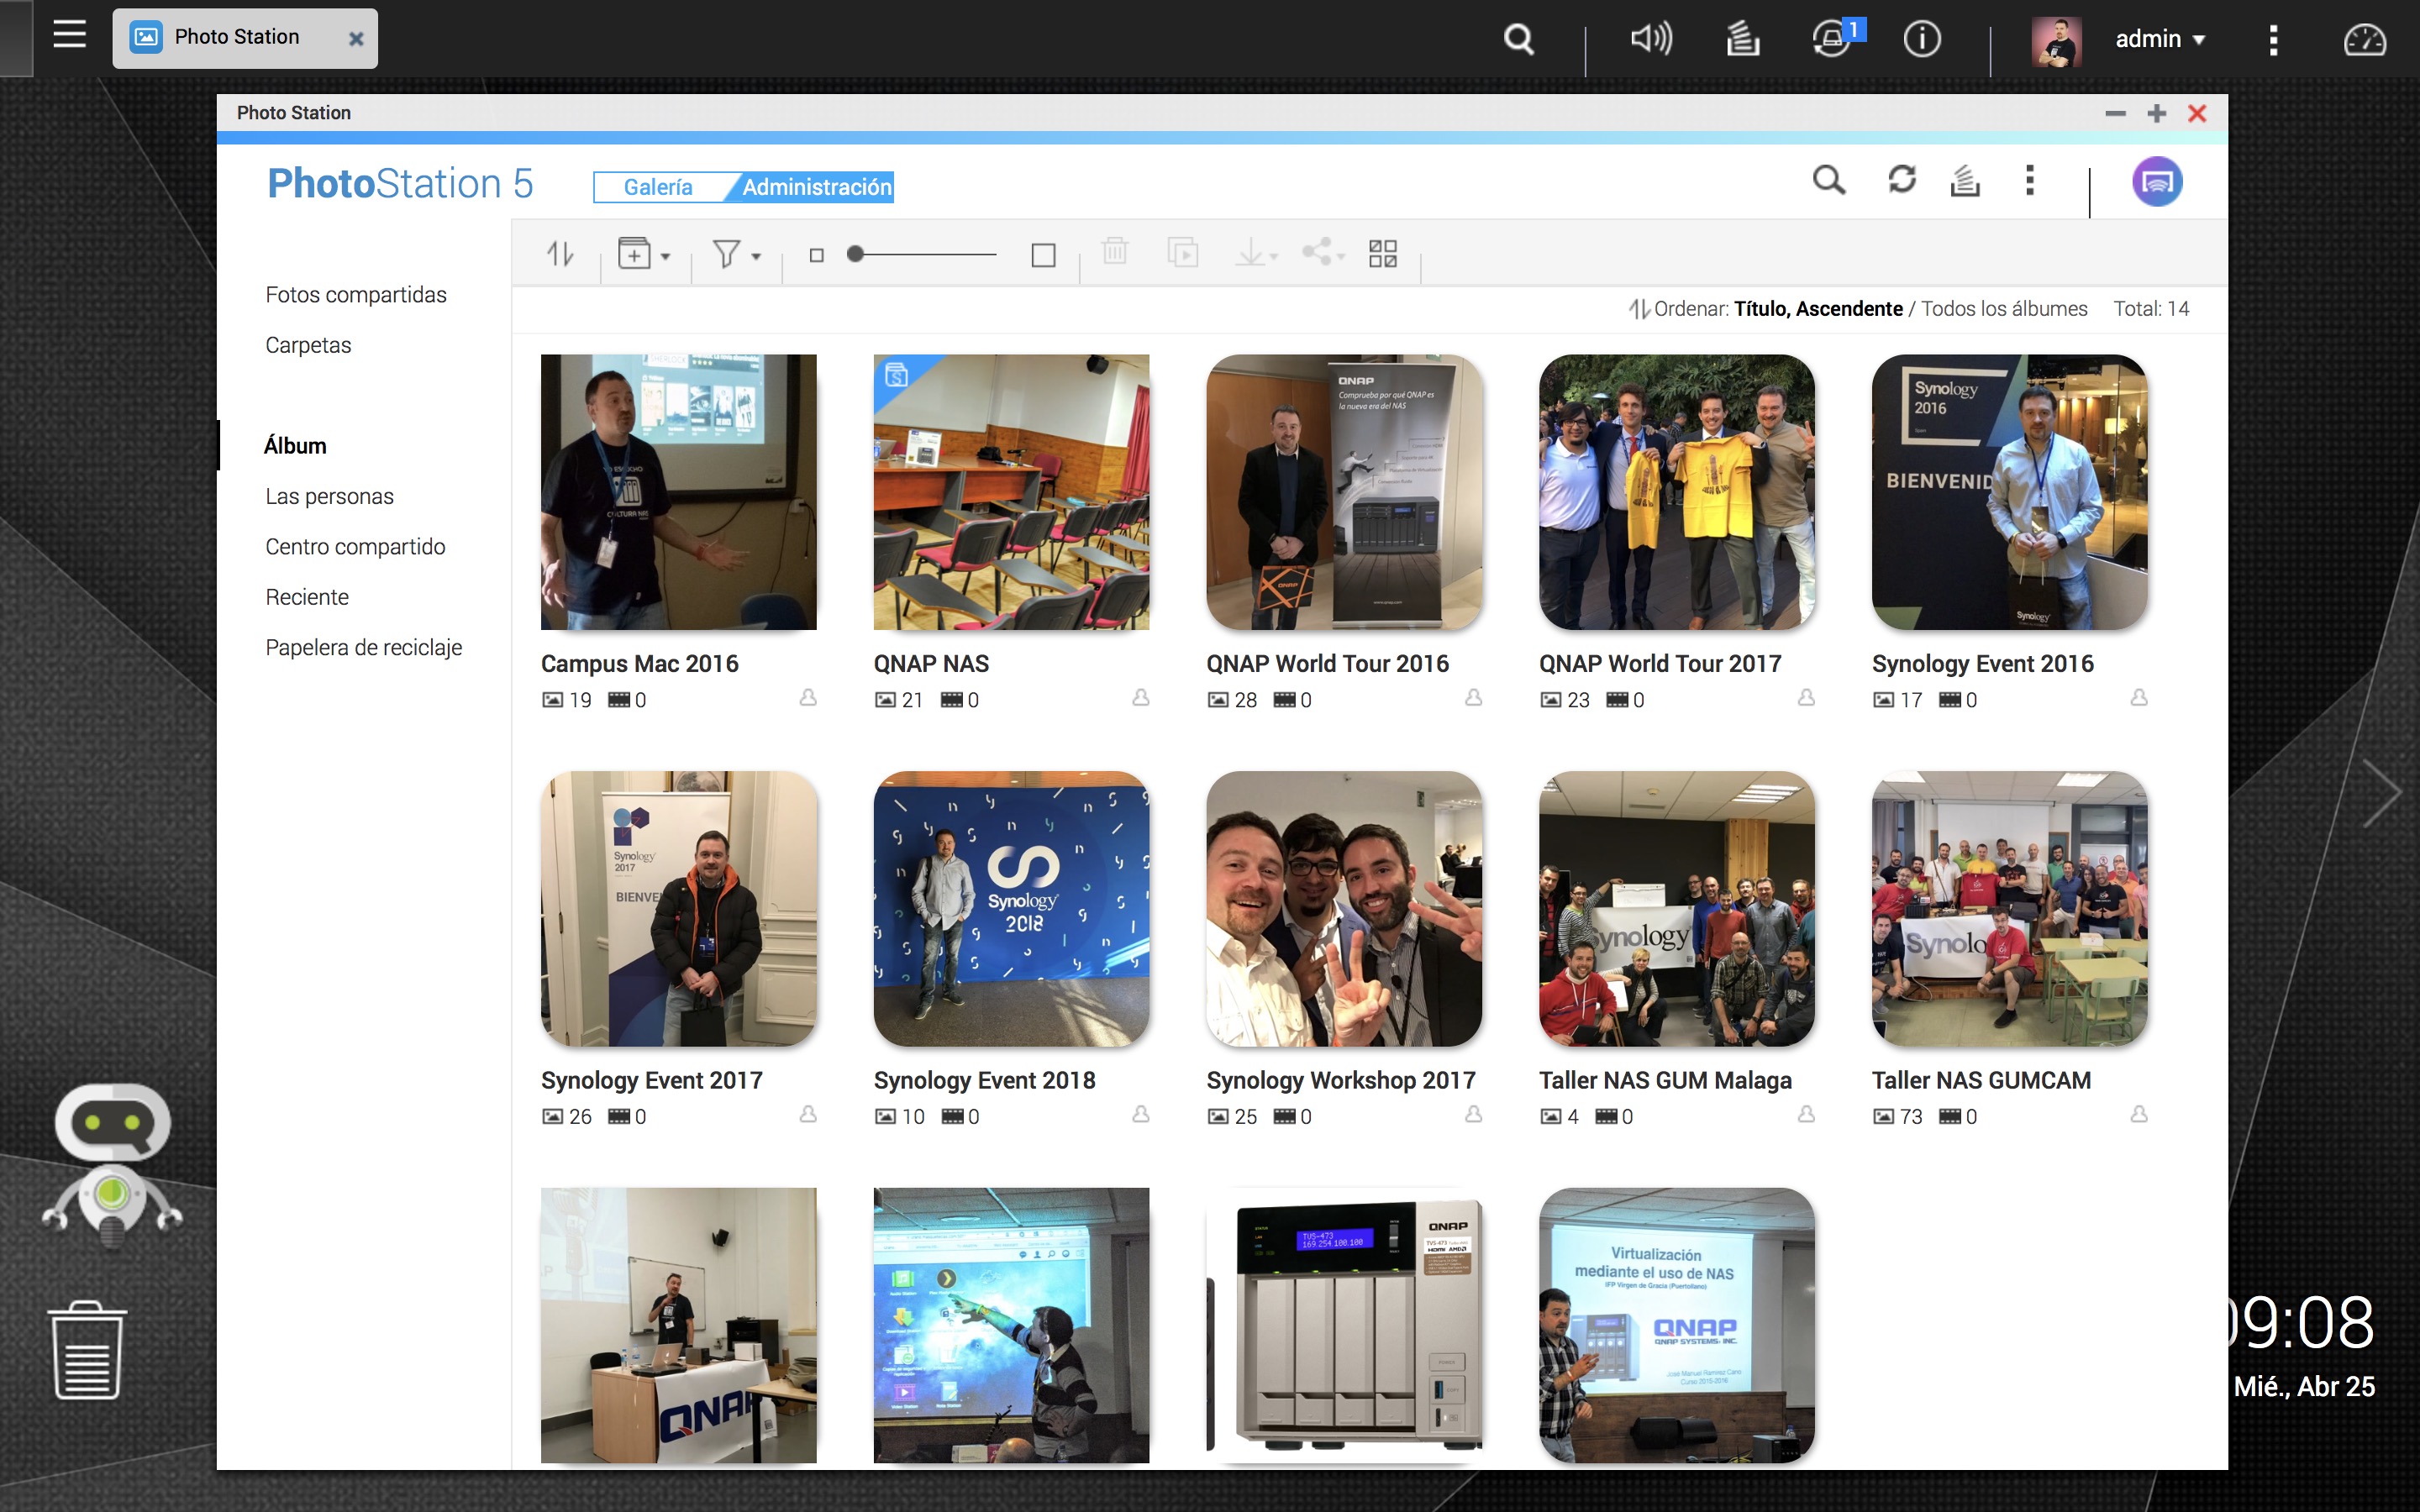
Task: Switch to Administración mode
Action: [x=816, y=187]
